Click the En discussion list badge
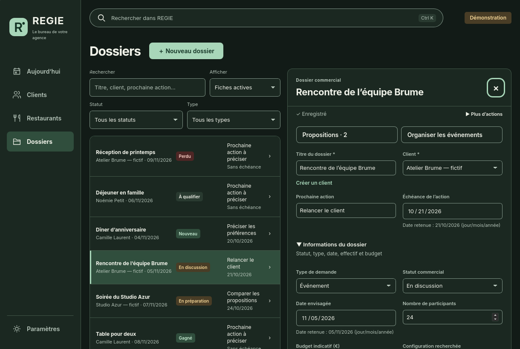 click(193, 267)
